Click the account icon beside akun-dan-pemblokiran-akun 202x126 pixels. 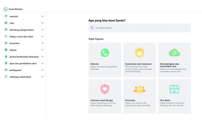(x=6, y=63)
